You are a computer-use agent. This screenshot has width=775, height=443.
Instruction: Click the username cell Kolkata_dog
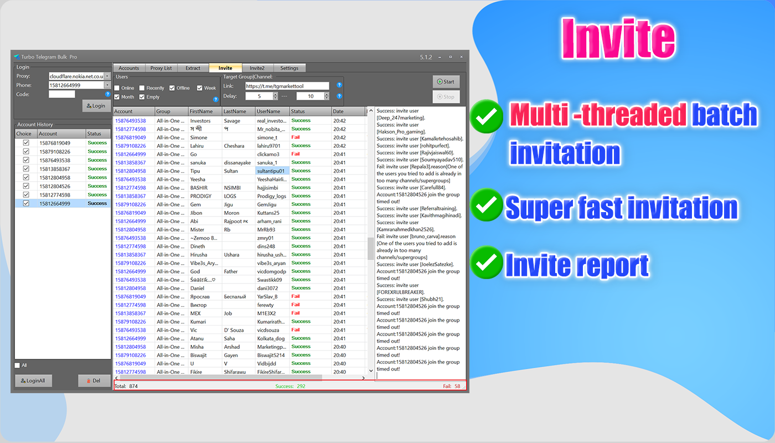(271, 338)
